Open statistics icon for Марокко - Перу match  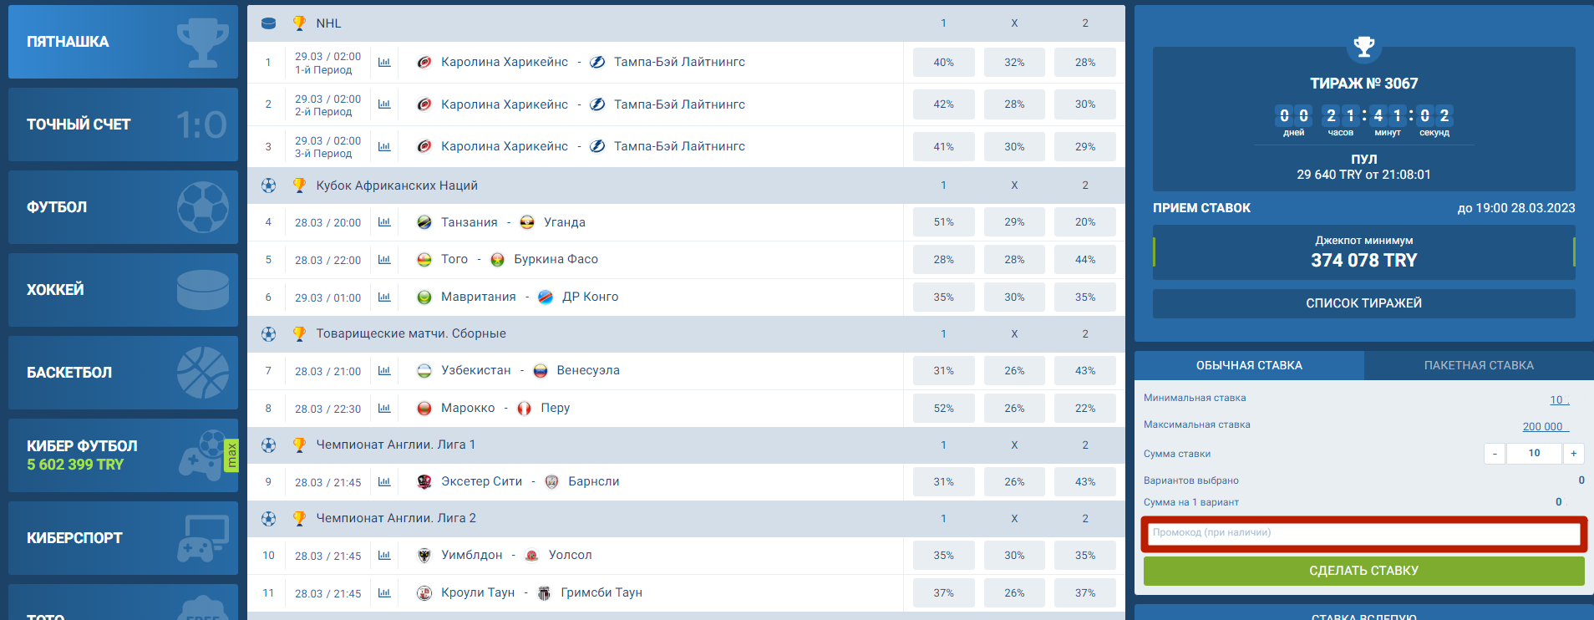click(384, 408)
